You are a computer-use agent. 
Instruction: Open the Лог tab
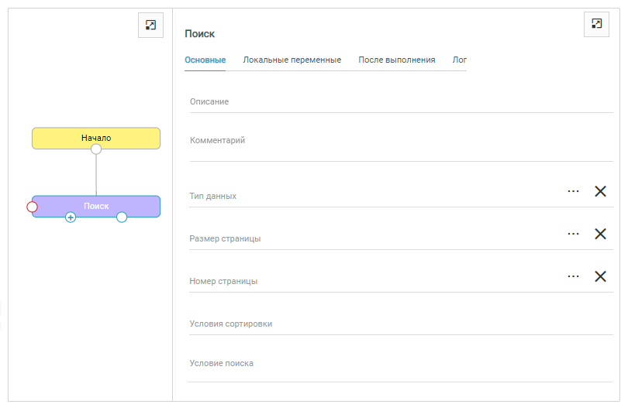[x=459, y=60]
